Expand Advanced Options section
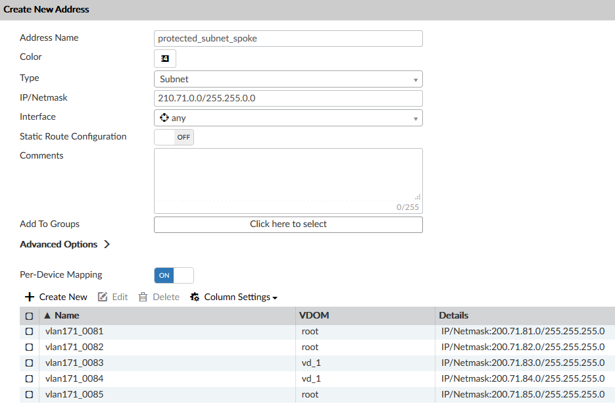 107,244
